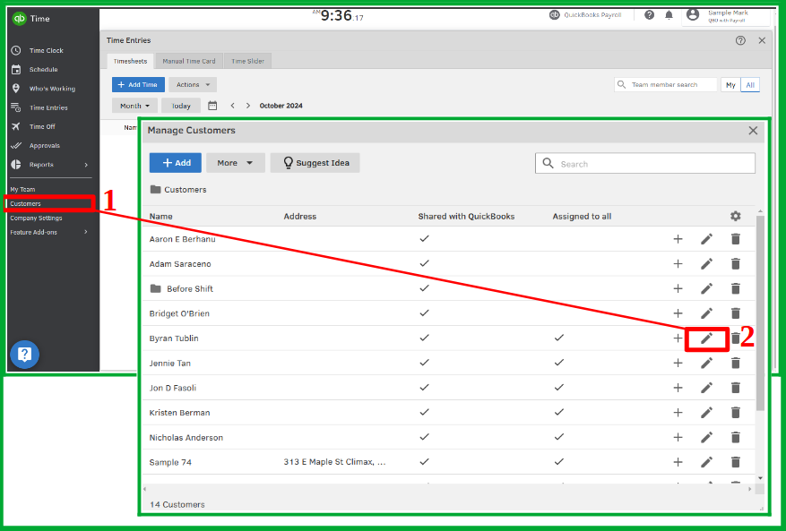786x531 pixels.
Task: Switch the team member filter to My
Action: (730, 83)
